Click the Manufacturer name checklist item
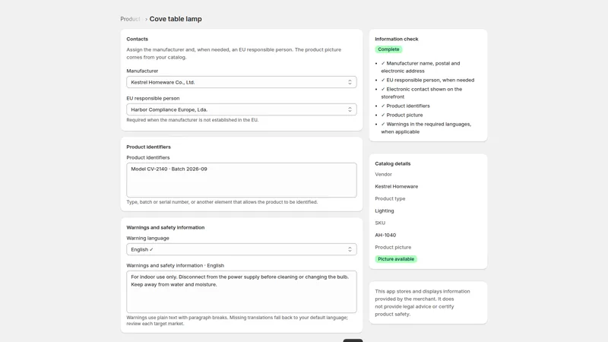Viewport: 608px width, 342px height. pyautogui.click(x=421, y=67)
